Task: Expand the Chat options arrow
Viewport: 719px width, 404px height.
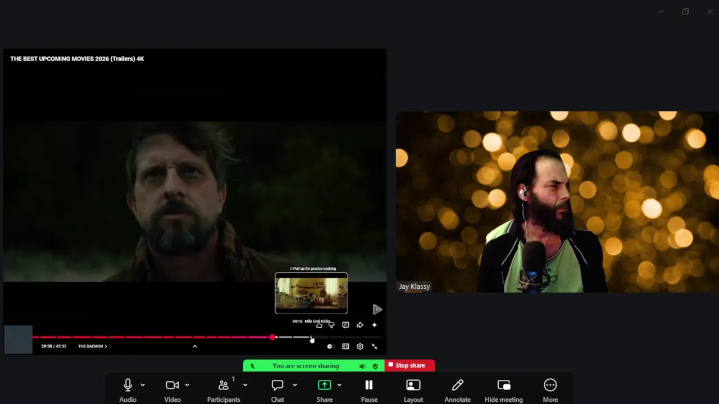Action: point(295,385)
